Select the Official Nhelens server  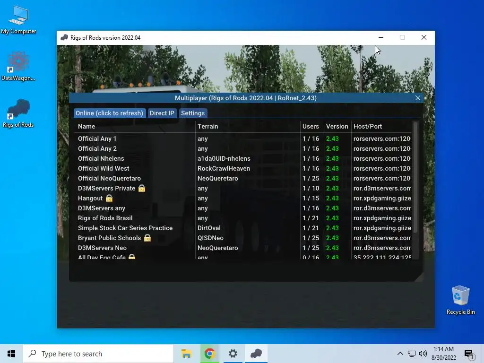(x=244, y=158)
